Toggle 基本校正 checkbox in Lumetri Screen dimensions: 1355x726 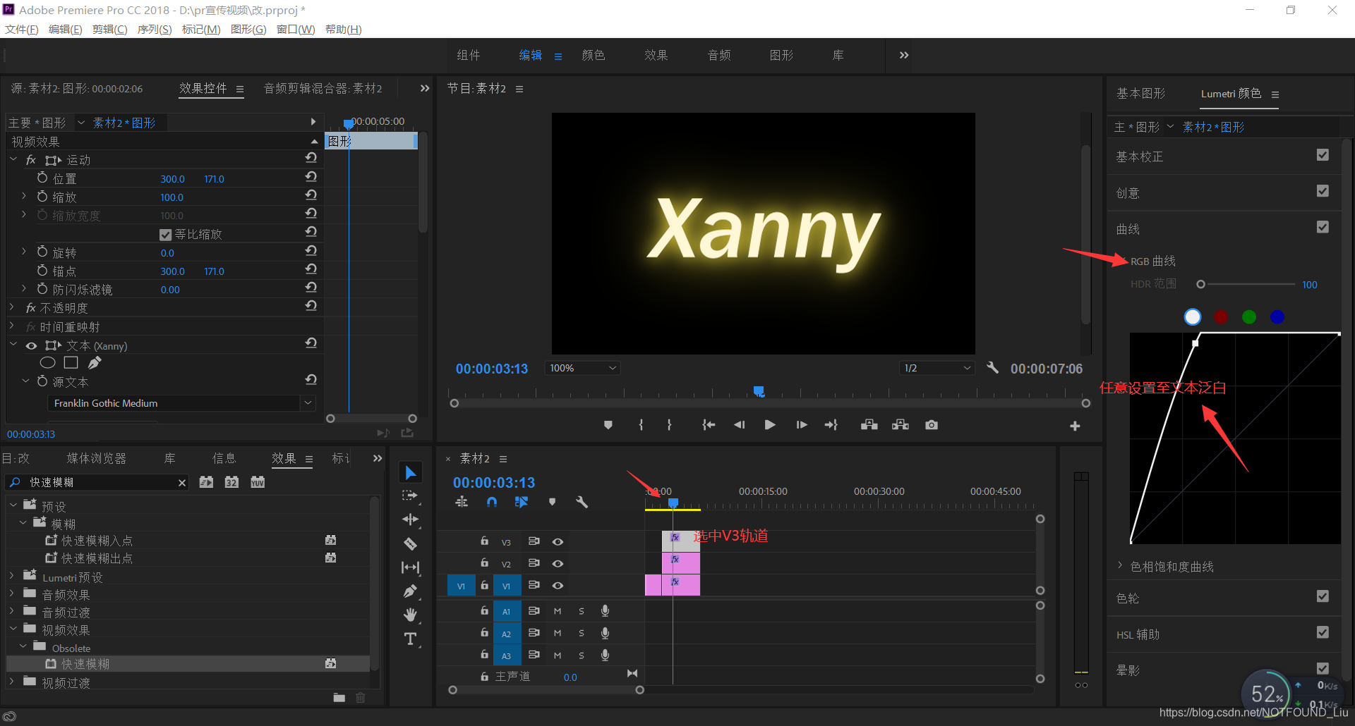1323,155
